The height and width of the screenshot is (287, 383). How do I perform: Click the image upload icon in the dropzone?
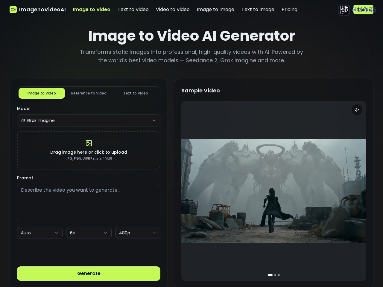89,143
